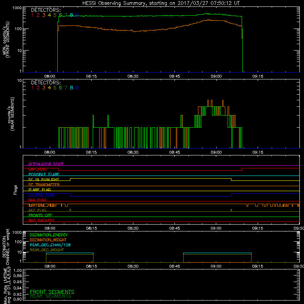The width and height of the screenshot is (304, 304).
Task: Click '1000' tick on decimation y-axis
Action: [x=17, y=232]
